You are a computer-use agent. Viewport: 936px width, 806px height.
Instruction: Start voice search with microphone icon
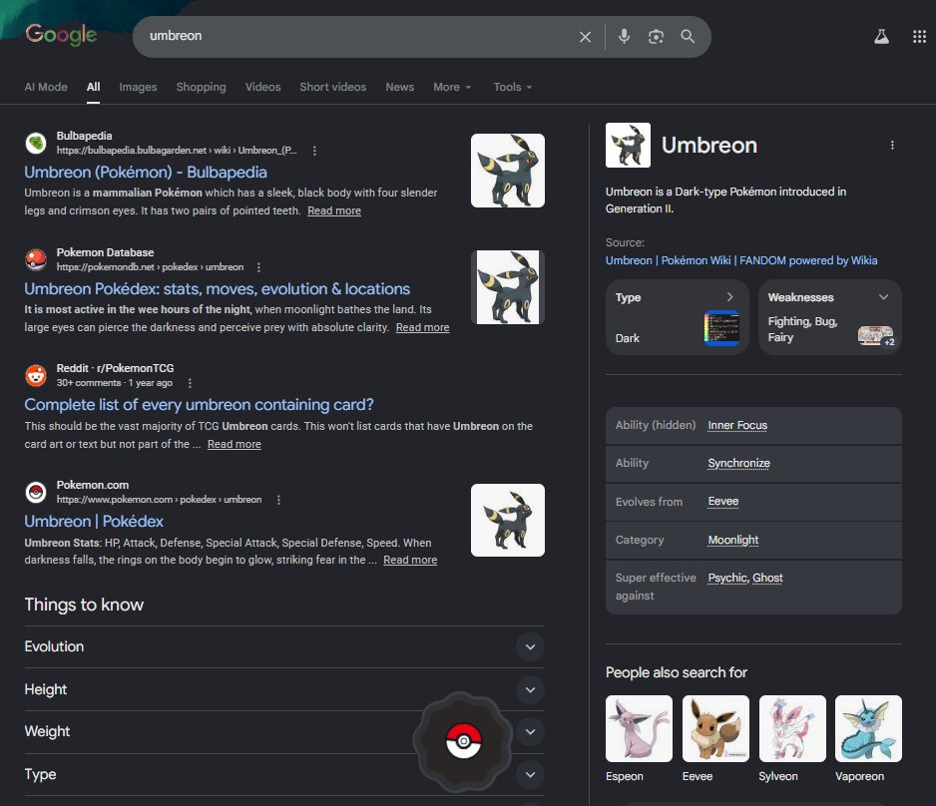pos(624,36)
